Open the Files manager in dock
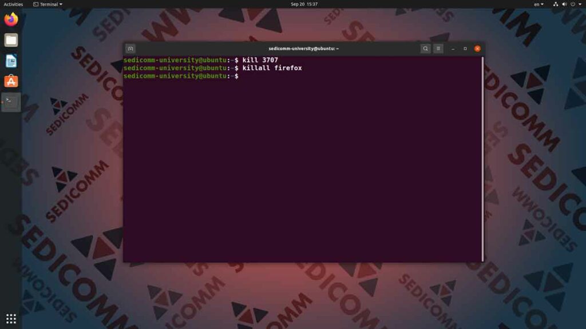Image resolution: width=586 pixels, height=329 pixels. coord(11,40)
